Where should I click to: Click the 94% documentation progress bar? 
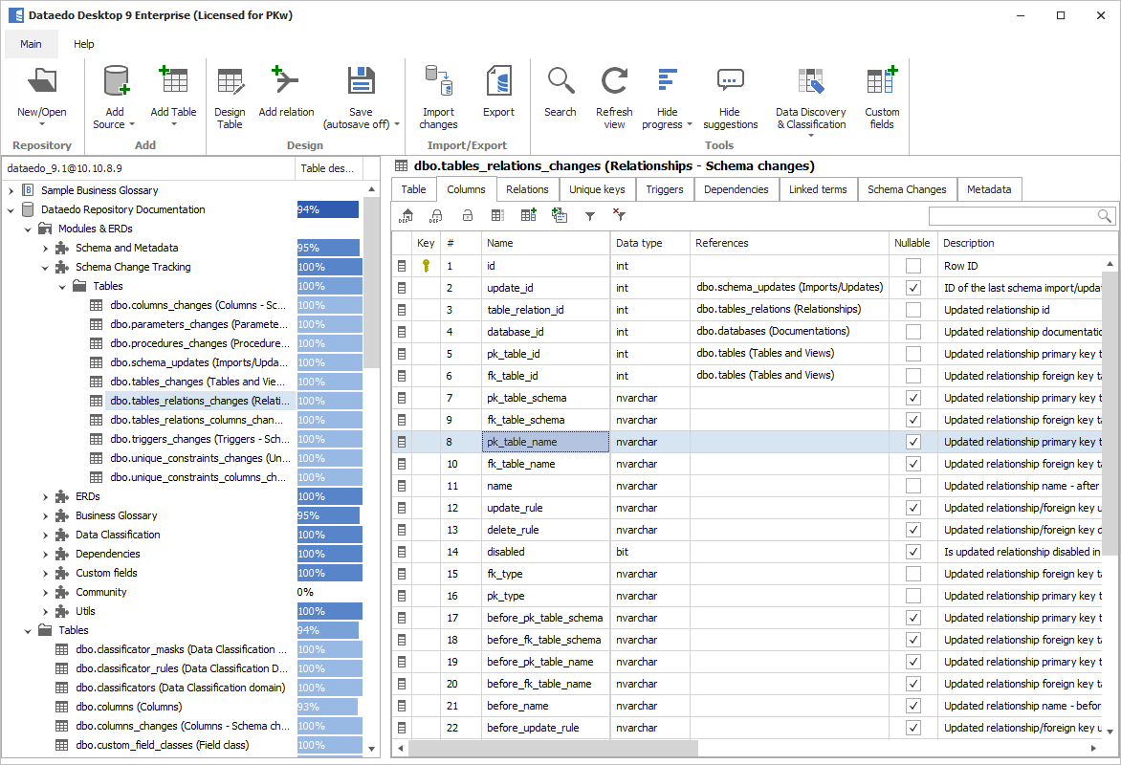[327, 208]
